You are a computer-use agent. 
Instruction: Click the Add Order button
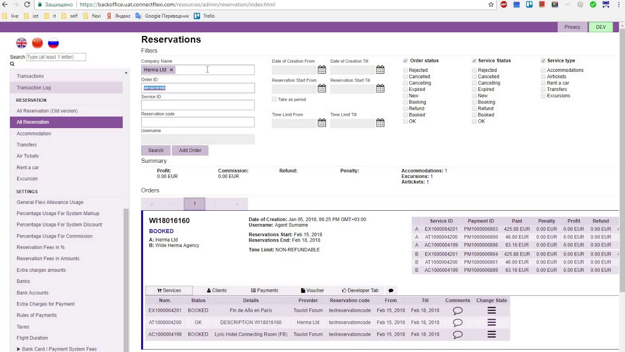[x=190, y=151]
